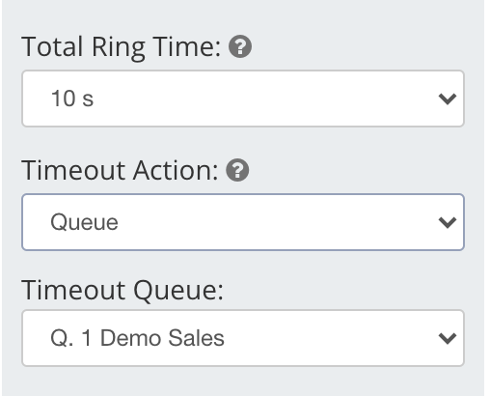Click the Timeout Action label text
490x396 pixels.
point(120,170)
